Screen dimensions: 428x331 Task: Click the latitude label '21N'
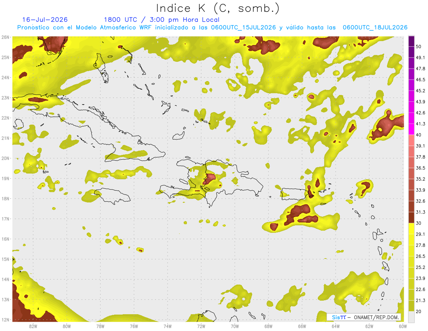(5, 138)
